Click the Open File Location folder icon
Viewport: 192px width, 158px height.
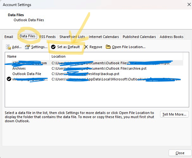pyautogui.click(x=108, y=47)
